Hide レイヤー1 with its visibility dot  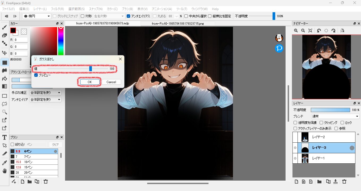[295, 158]
